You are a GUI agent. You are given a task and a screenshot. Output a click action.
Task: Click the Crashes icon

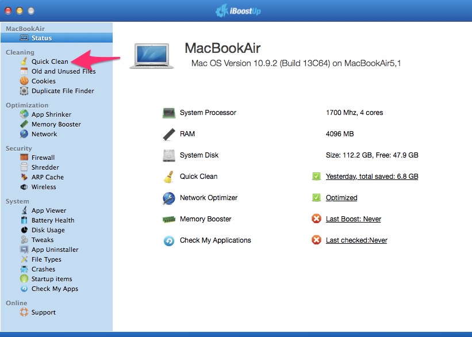point(24,269)
